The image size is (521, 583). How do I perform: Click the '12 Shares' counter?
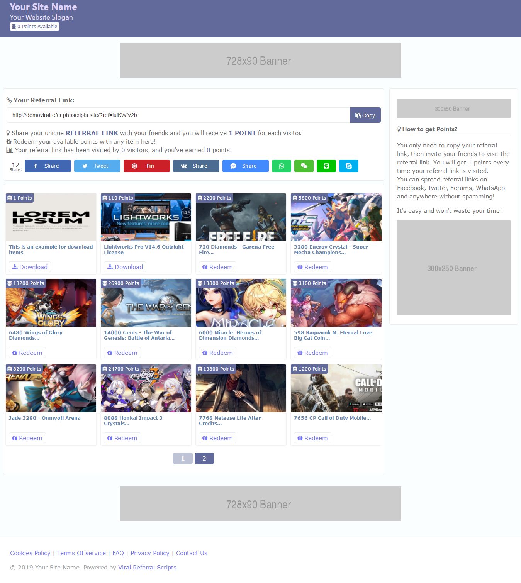[15, 166]
